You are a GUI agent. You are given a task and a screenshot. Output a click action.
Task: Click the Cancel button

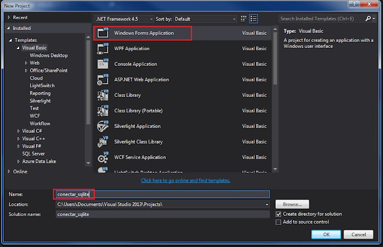pyautogui.click(x=358, y=234)
